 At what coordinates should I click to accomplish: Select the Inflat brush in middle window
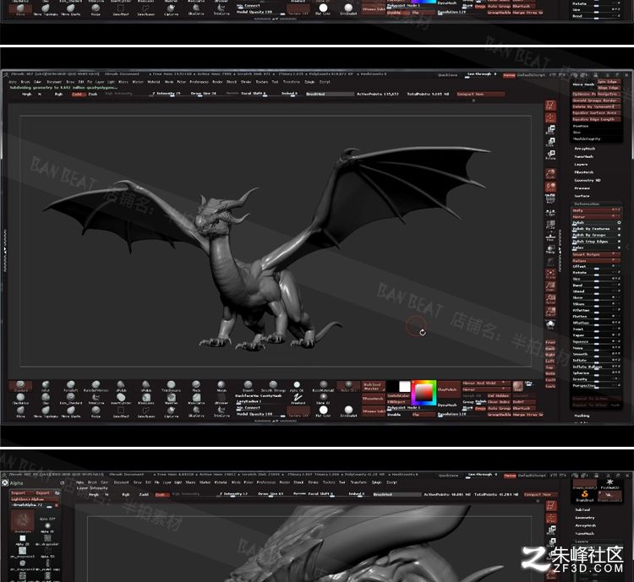point(46,386)
